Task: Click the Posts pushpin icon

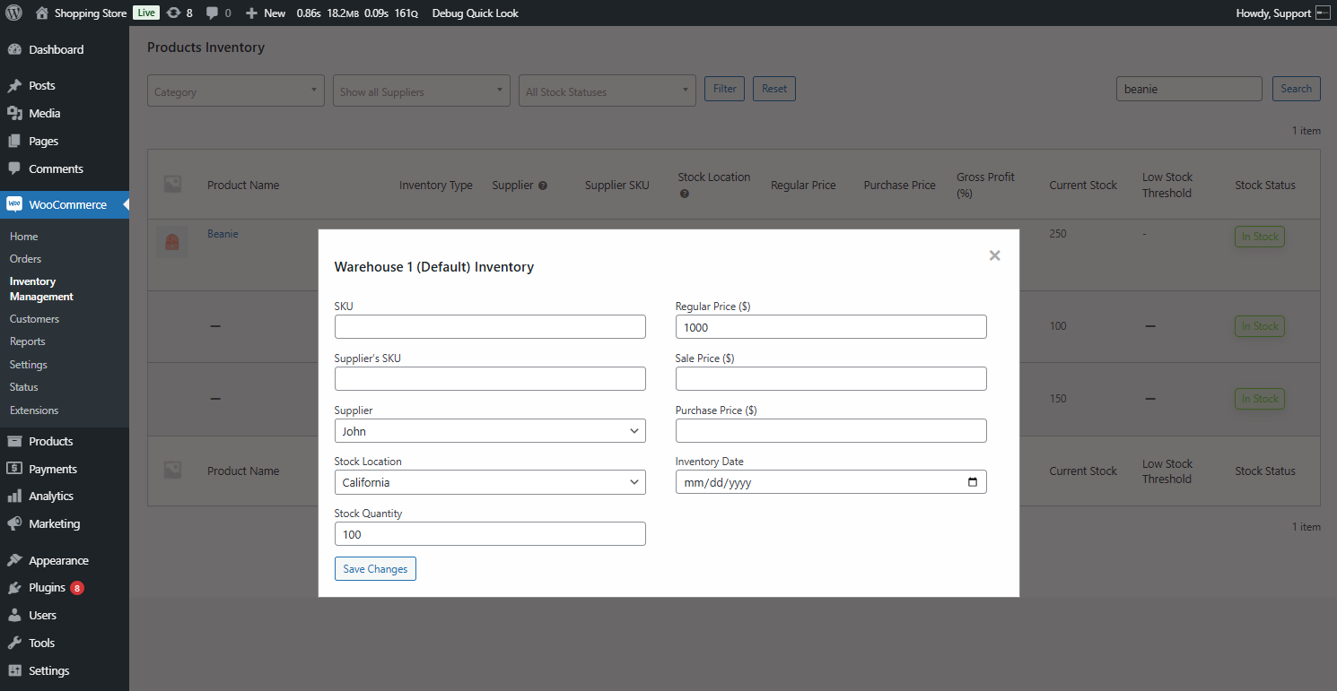Action: (14, 86)
